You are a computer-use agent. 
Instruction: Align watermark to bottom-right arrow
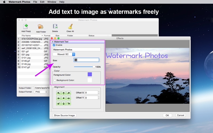pos(69,103)
